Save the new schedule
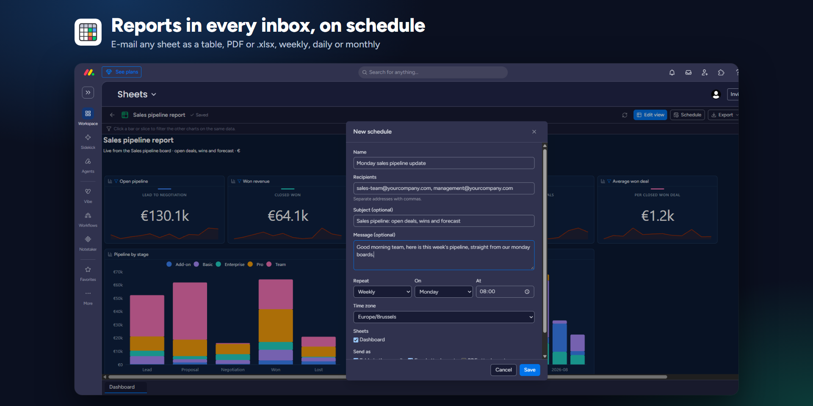The width and height of the screenshot is (813, 406). click(x=530, y=370)
